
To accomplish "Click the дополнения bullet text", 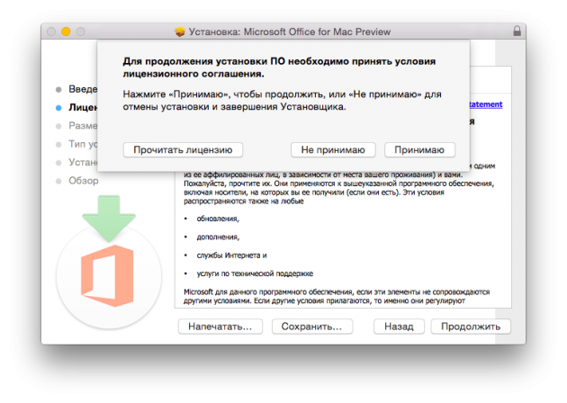I will [218, 237].
